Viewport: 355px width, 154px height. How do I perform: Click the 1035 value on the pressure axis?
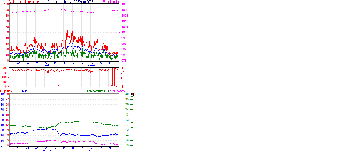point(125,4)
